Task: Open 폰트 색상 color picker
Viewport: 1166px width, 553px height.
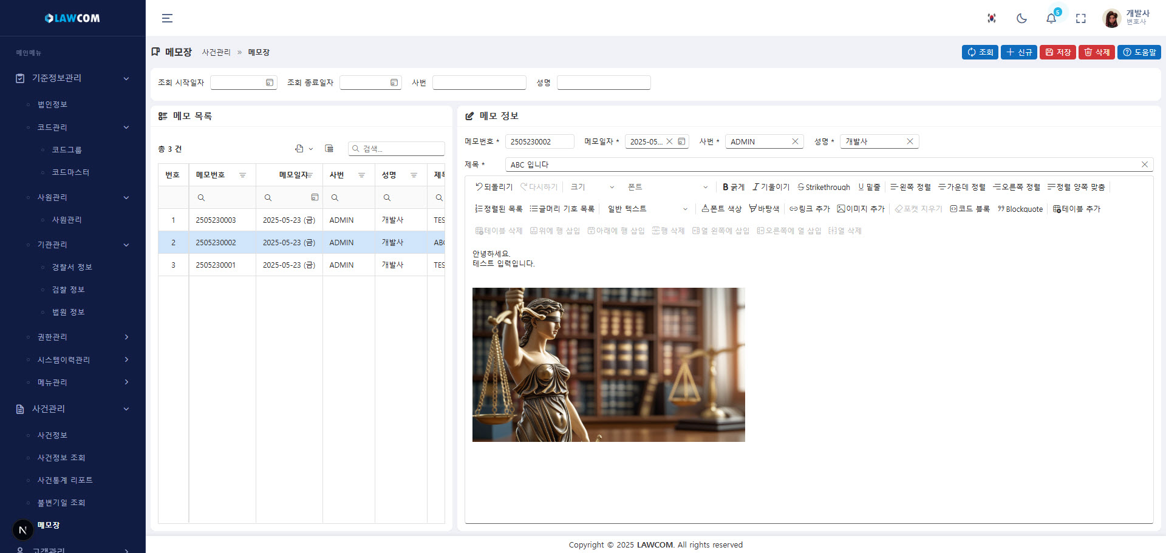Action: (x=721, y=209)
